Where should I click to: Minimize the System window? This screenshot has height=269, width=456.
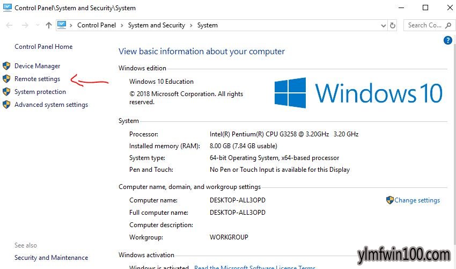click(401, 8)
